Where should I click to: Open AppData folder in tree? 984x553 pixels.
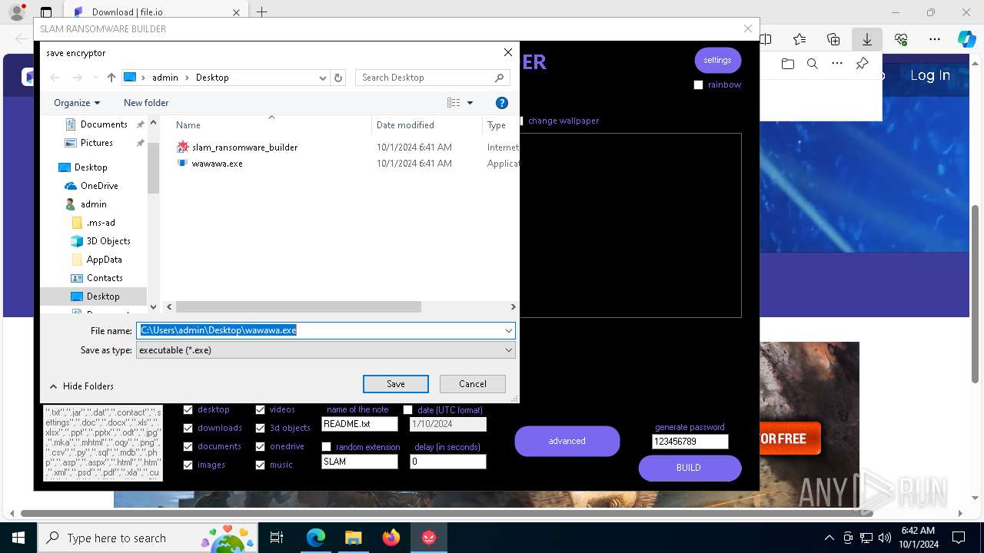pyautogui.click(x=104, y=260)
